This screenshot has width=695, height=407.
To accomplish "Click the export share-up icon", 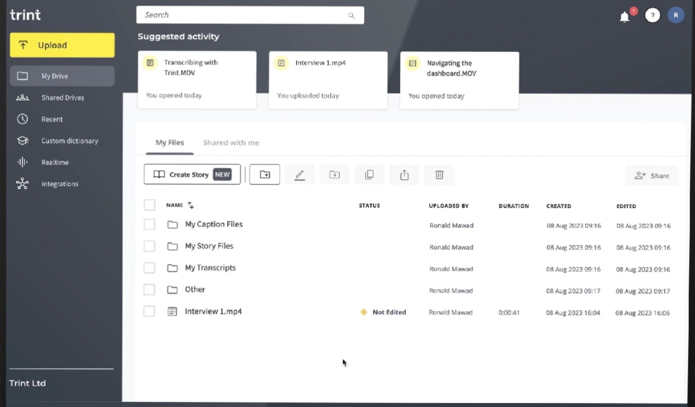I will pos(405,175).
